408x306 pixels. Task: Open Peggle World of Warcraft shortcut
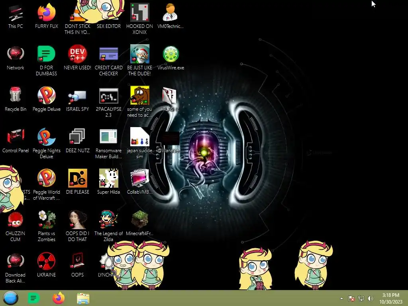[x=46, y=185]
